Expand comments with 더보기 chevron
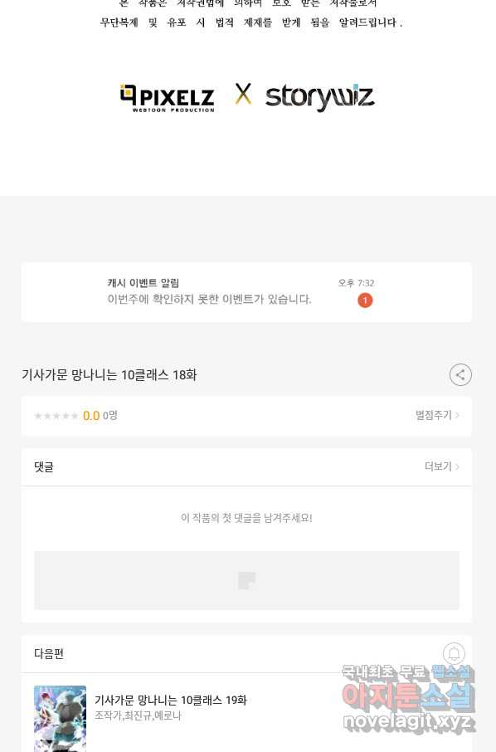Image resolution: width=496 pixels, height=752 pixels. (442, 466)
